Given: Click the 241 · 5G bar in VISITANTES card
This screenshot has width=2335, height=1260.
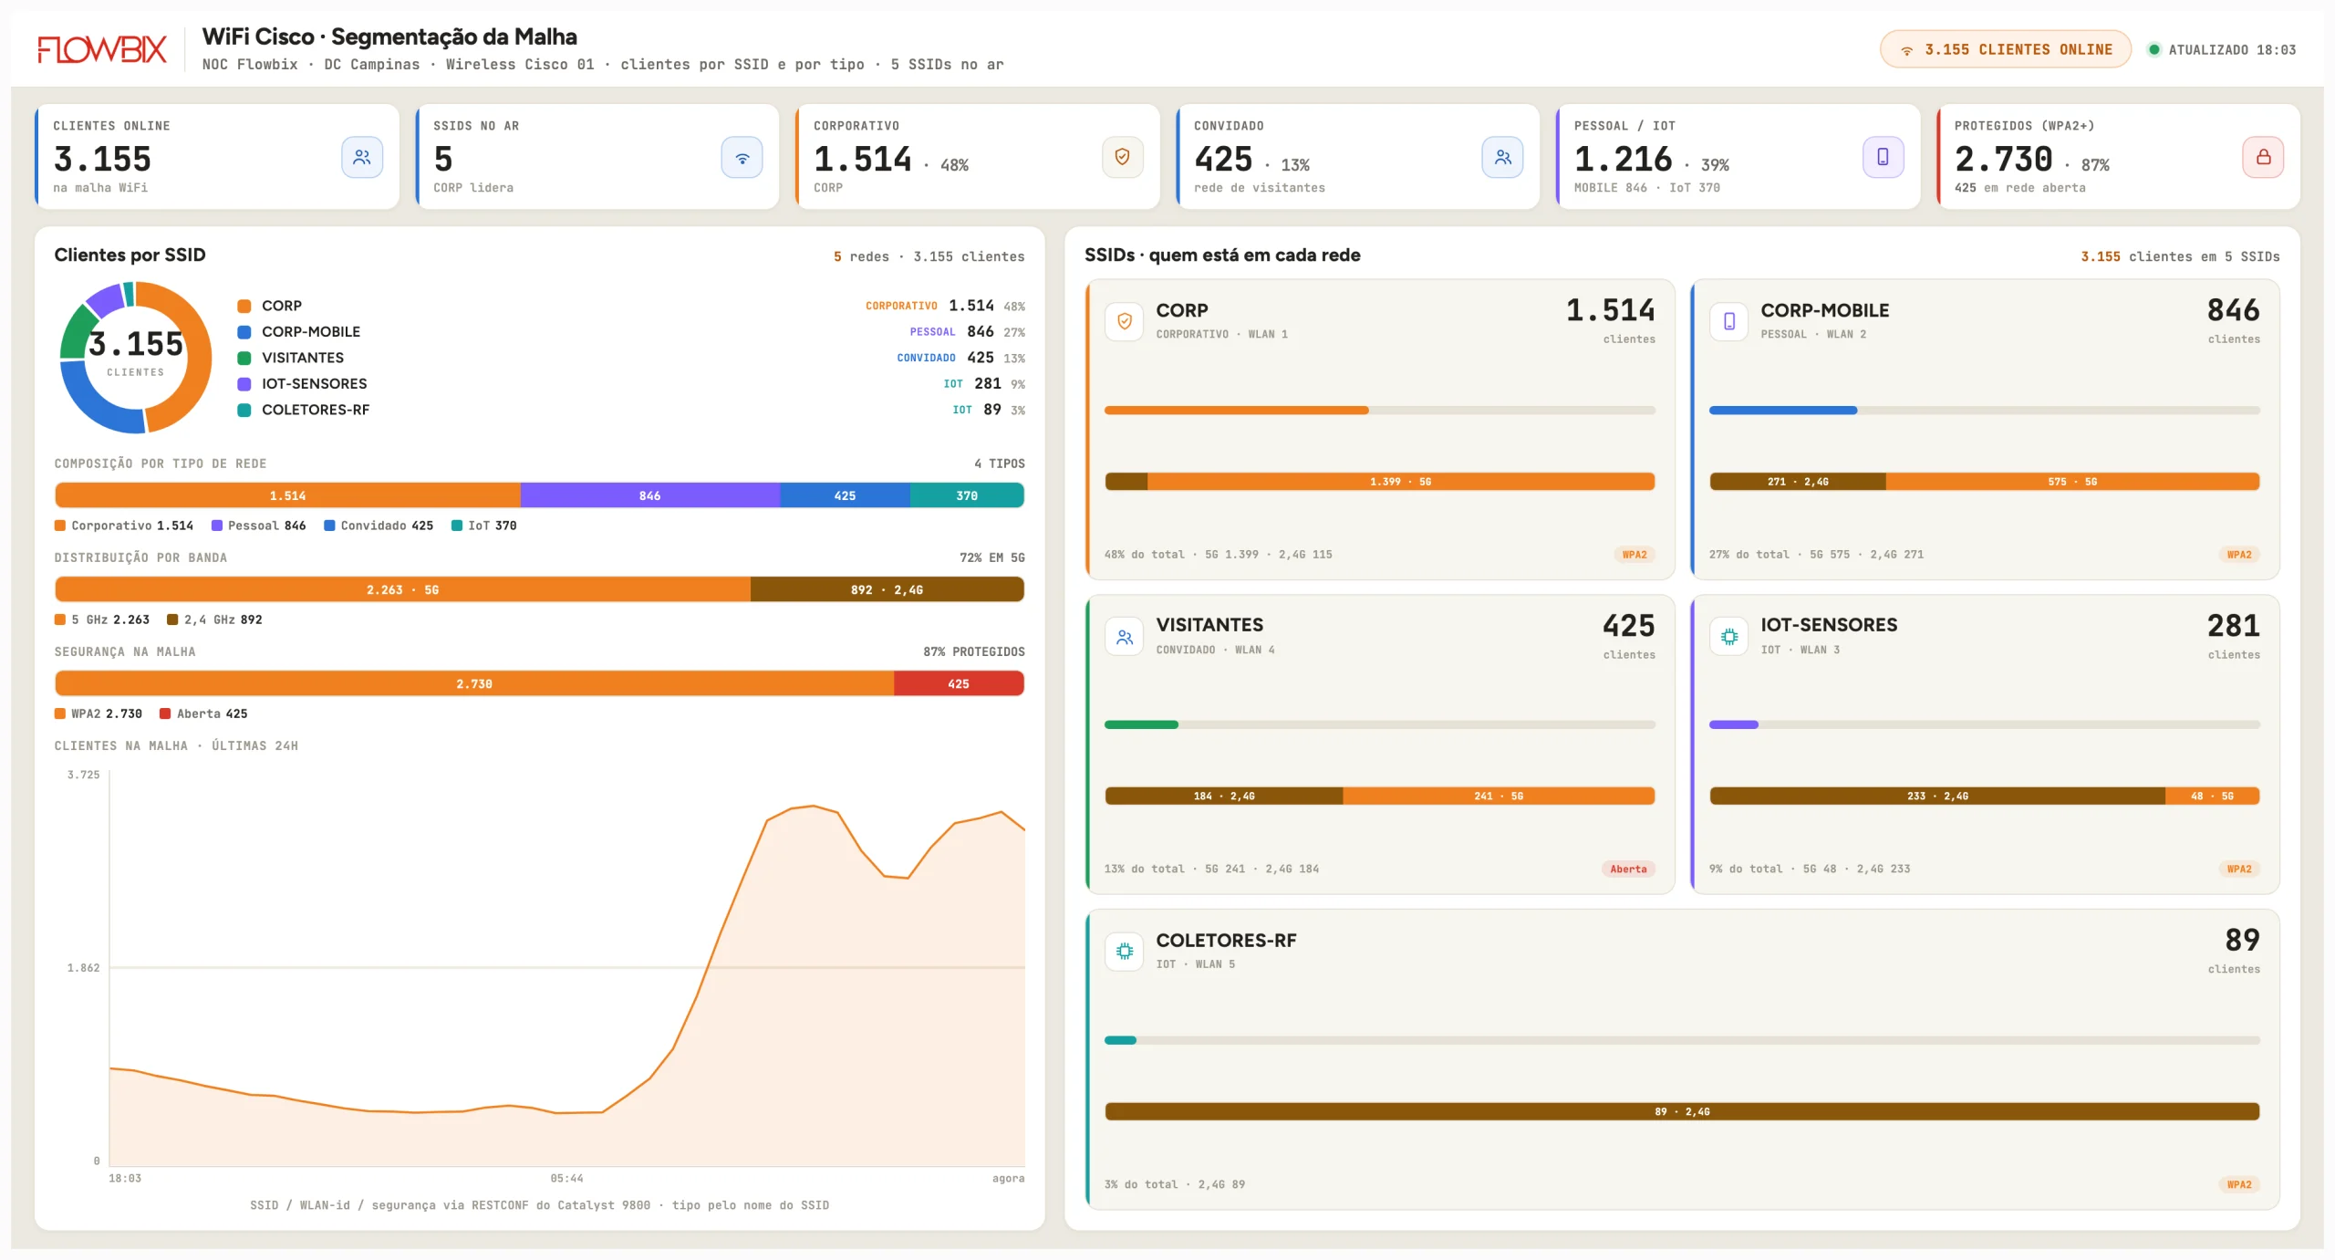Looking at the screenshot, I should (x=1500, y=797).
